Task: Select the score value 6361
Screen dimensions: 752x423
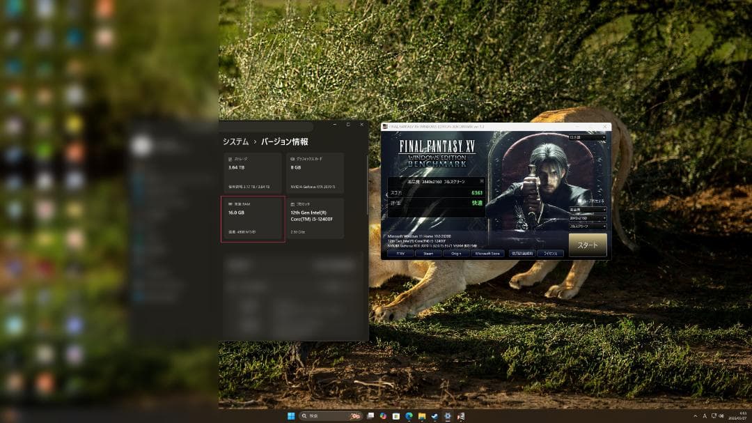Action: tap(477, 192)
